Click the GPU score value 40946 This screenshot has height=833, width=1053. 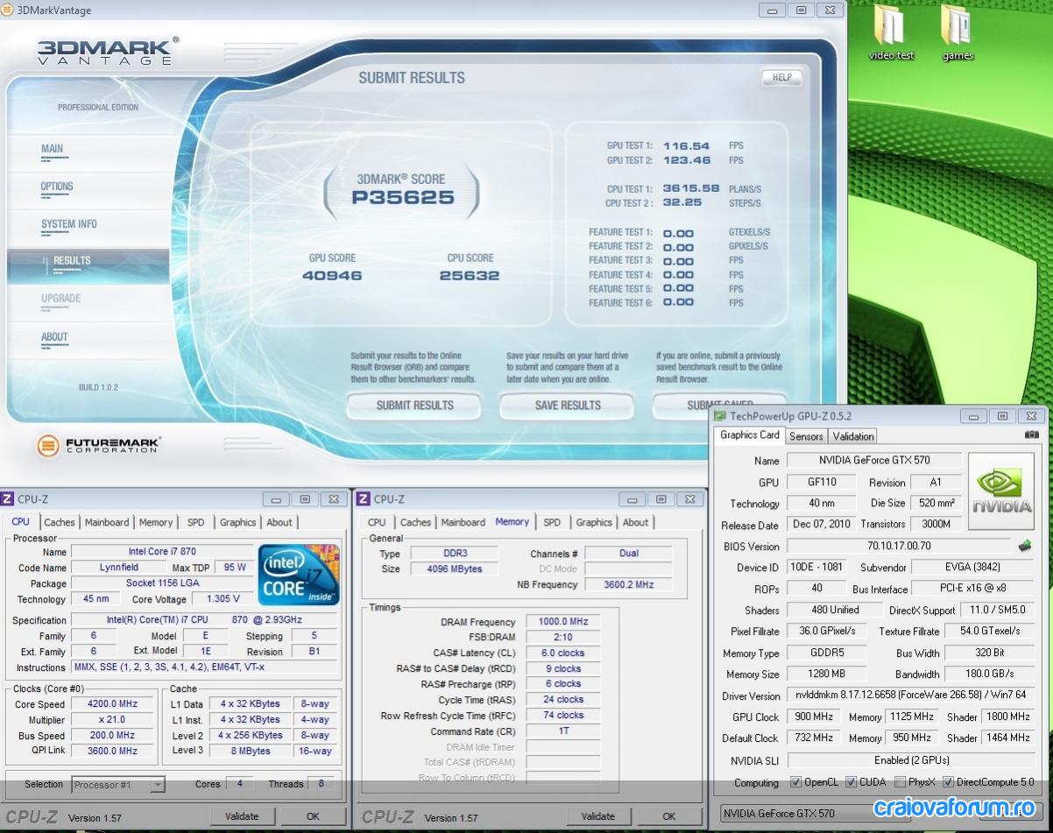332,275
